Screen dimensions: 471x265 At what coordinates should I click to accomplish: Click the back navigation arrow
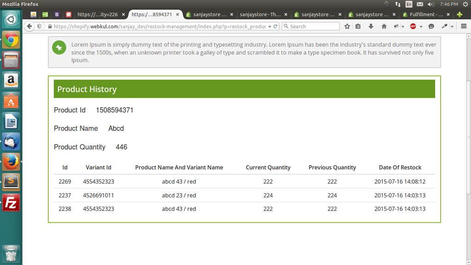(30, 26)
